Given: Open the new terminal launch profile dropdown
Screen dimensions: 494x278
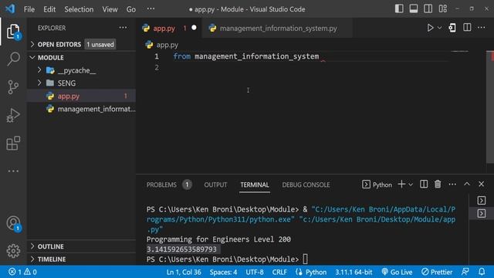Looking at the screenshot, I should pyautogui.click(x=411, y=185).
